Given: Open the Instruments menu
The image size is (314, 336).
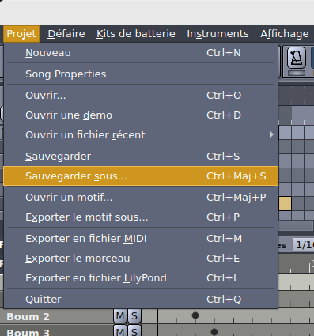Looking at the screenshot, I should [x=218, y=34].
